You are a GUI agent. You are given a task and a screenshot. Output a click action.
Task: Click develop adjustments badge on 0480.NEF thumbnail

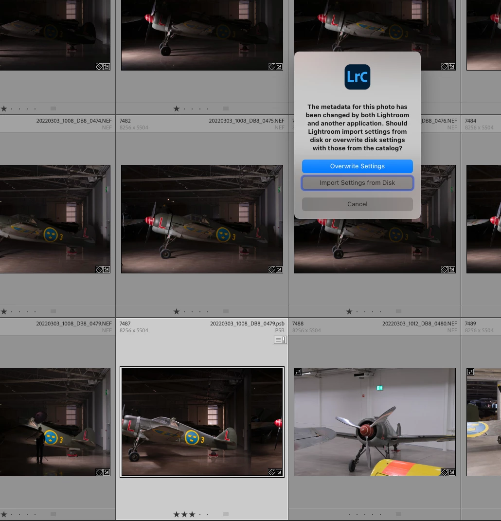(x=452, y=472)
